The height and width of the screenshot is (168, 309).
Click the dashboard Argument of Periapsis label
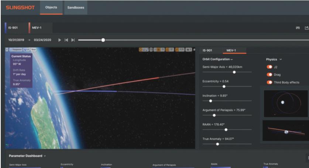point(164,165)
